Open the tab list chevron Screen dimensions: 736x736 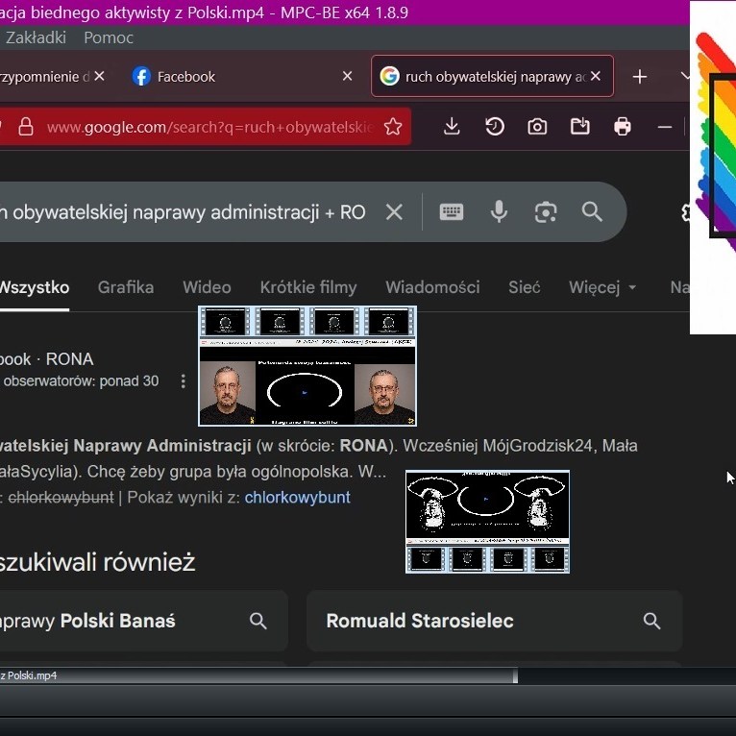(685, 76)
